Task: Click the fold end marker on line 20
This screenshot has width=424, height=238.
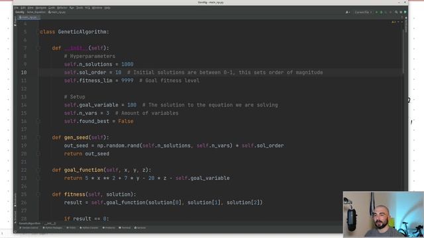Action: (x=38, y=154)
